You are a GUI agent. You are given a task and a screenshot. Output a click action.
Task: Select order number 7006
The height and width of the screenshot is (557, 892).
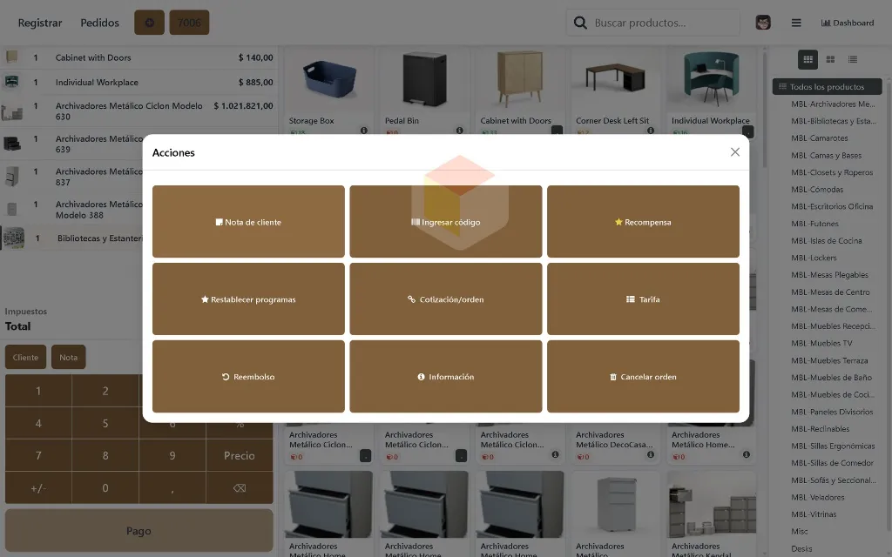189,23
